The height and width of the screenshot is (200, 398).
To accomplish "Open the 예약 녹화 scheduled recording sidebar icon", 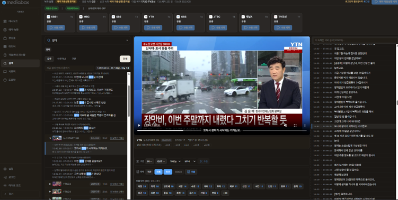I will tap(5, 30).
